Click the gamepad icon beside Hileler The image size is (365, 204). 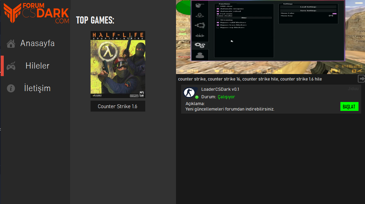click(11, 66)
